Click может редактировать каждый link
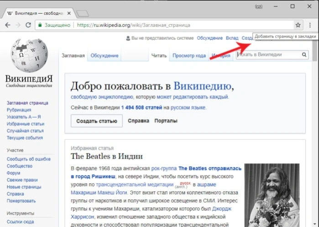 (x=192, y=97)
